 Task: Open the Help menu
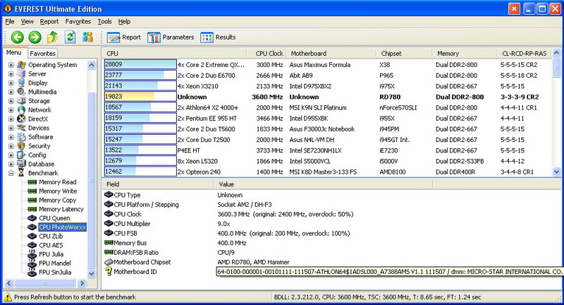pyautogui.click(x=124, y=22)
